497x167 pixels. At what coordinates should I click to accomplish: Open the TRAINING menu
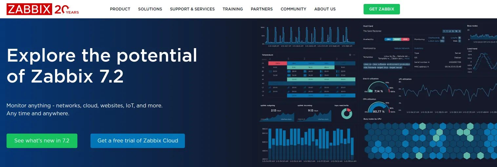[x=233, y=9]
